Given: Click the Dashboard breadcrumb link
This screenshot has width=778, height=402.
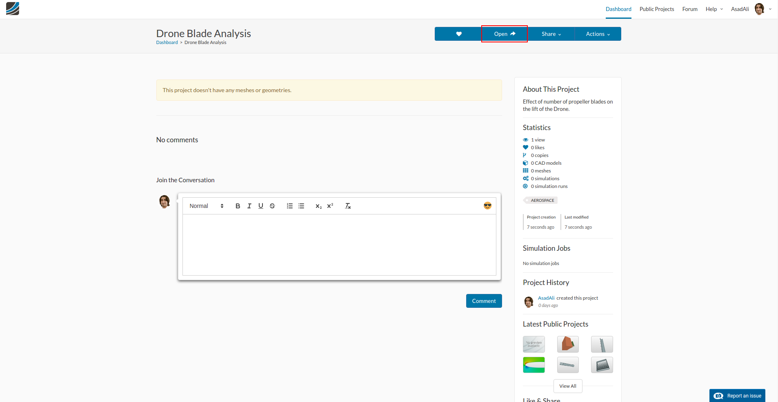Looking at the screenshot, I should click(167, 42).
